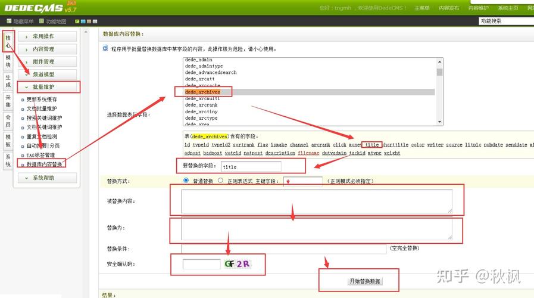Viewport: 534px width, 298px height.
Task: Select the 正则表达式 radio button
Action: 221,181
